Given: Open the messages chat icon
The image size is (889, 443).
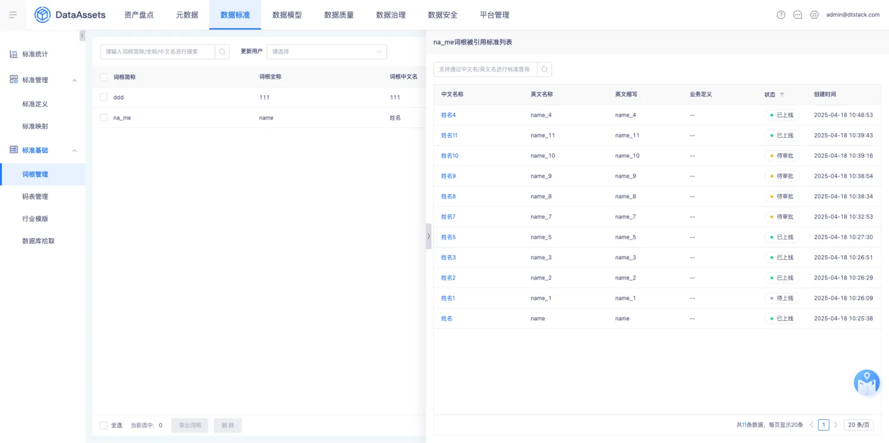Looking at the screenshot, I should [798, 15].
